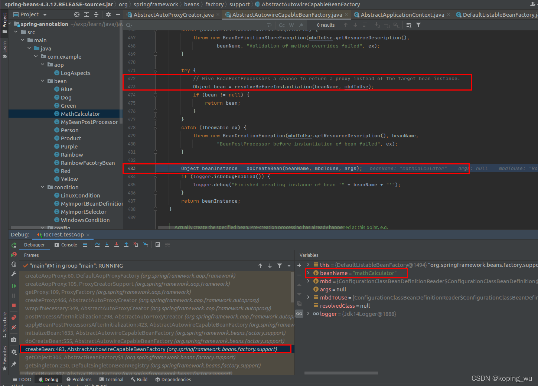Image resolution: width=538 pixels, height=386 pixels.
Task: Switch to AbstractApplicationContext.java tab
Action: (402, 15)
